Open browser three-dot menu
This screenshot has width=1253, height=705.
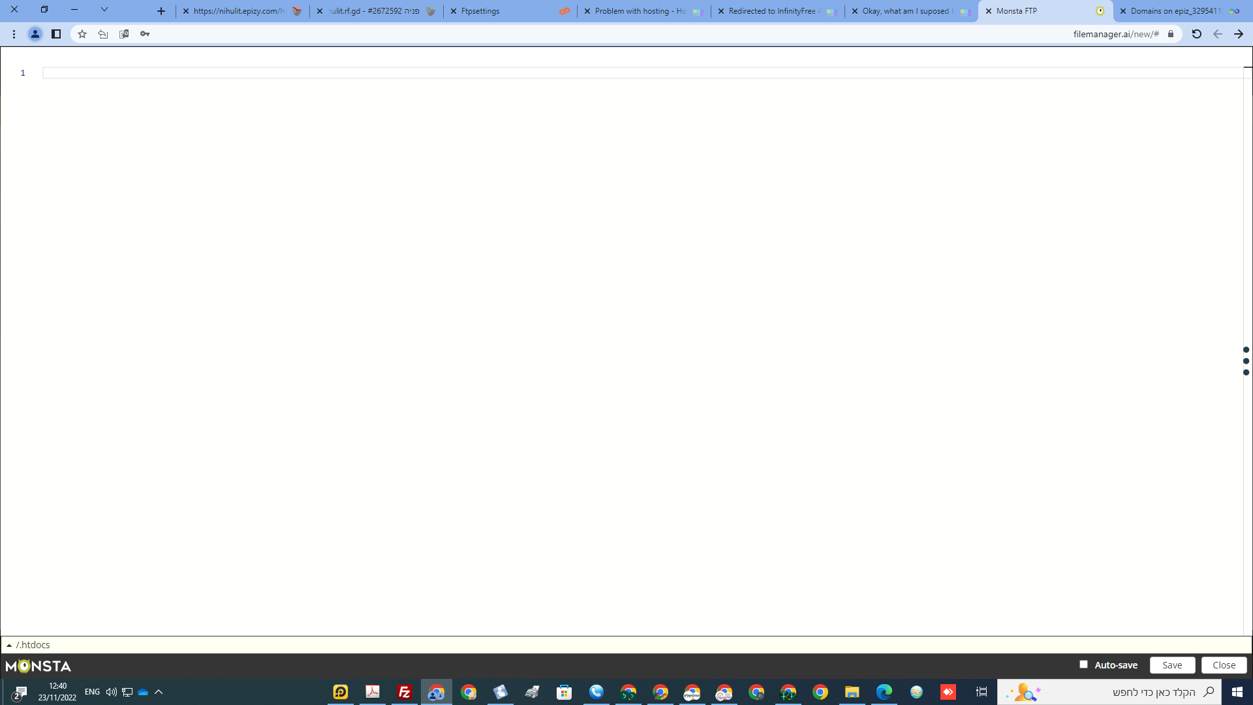click(14, 34)
